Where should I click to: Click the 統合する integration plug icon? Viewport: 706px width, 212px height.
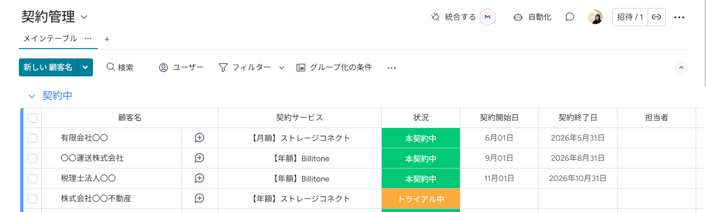pyautogui.click(x=435, y=17)
